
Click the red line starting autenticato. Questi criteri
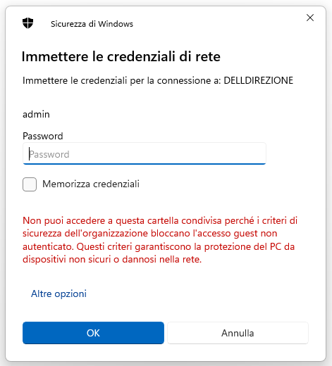(159, 246)
